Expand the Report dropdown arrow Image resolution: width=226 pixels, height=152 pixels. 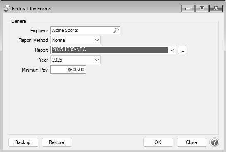[x=172, y=50]
